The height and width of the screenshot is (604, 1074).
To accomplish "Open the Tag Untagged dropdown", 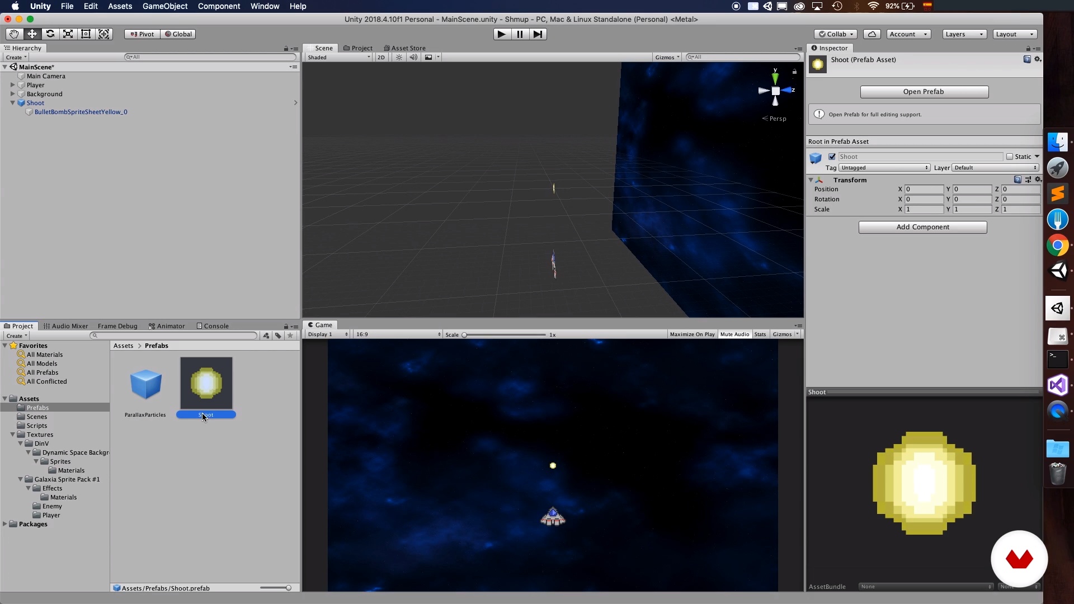I will tap(884, 168).
